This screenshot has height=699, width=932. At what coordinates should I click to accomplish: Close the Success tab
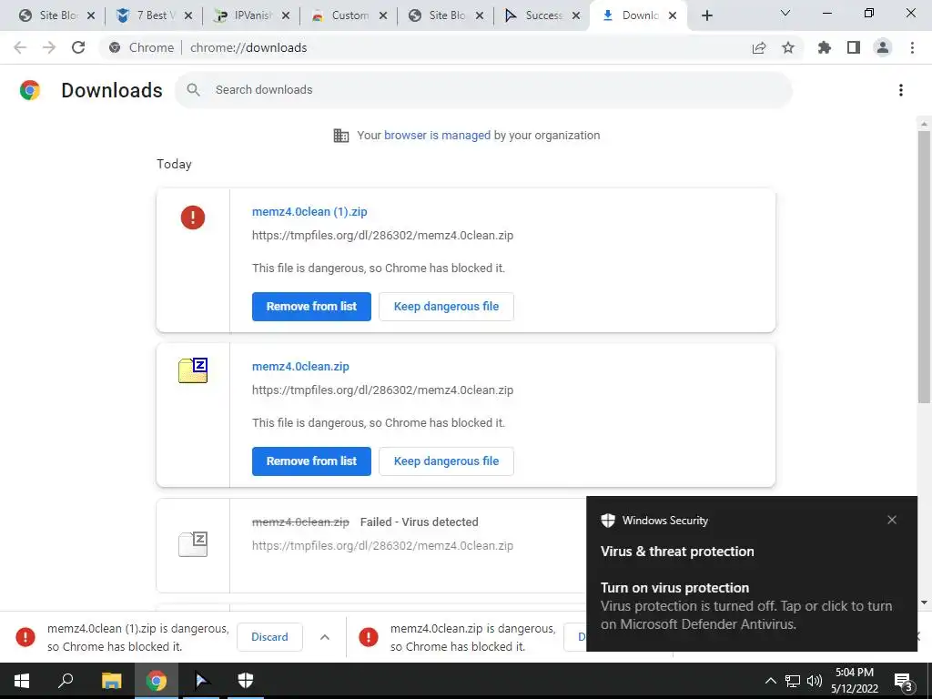pos(575,15)
